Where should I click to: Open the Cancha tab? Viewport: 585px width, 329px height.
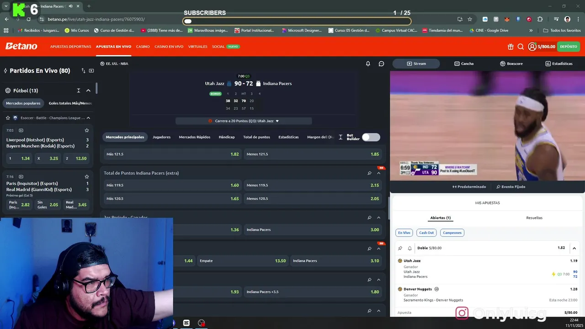click(x=464, y=64)
